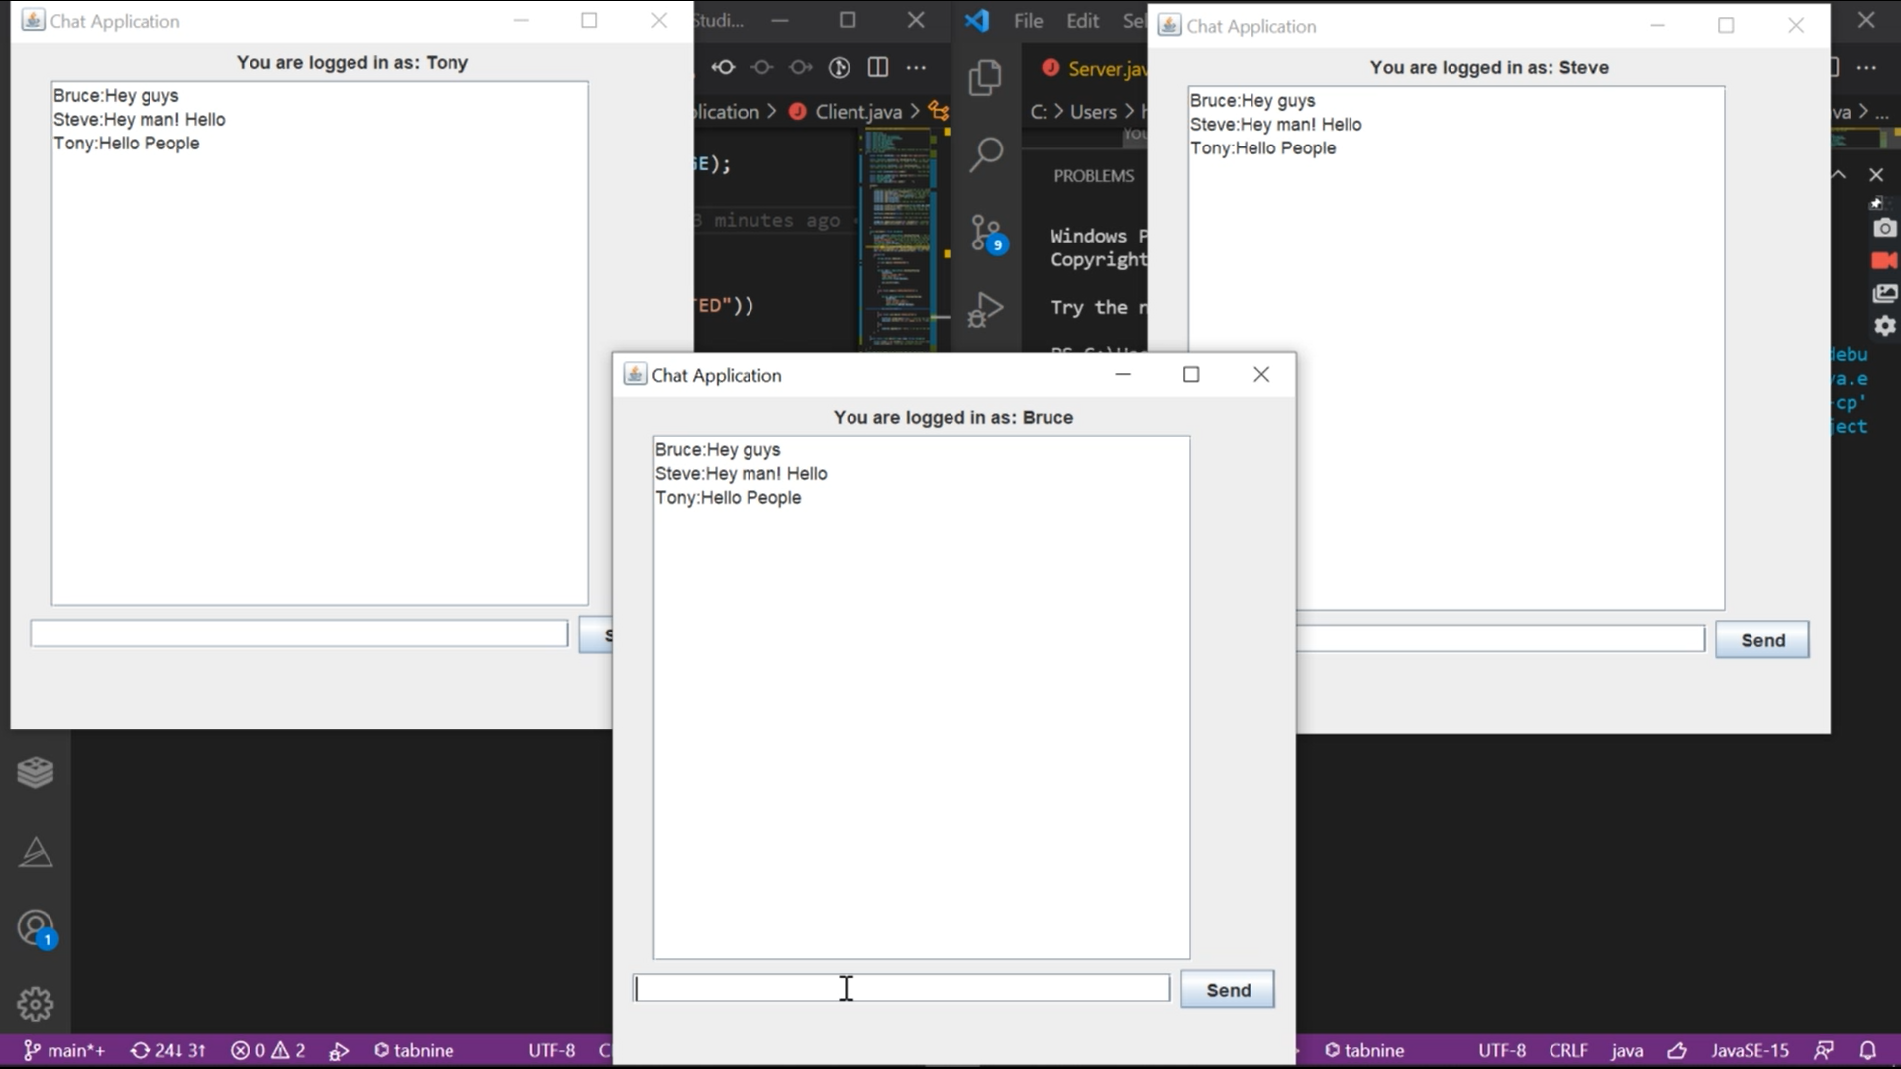
Task: Click the message input field in Tony's chat
Action: coord(299,633)
